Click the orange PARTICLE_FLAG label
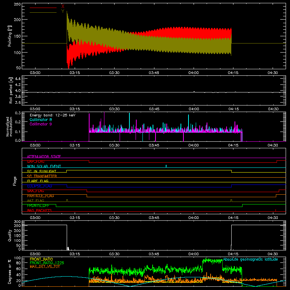 tap(41, 196)
